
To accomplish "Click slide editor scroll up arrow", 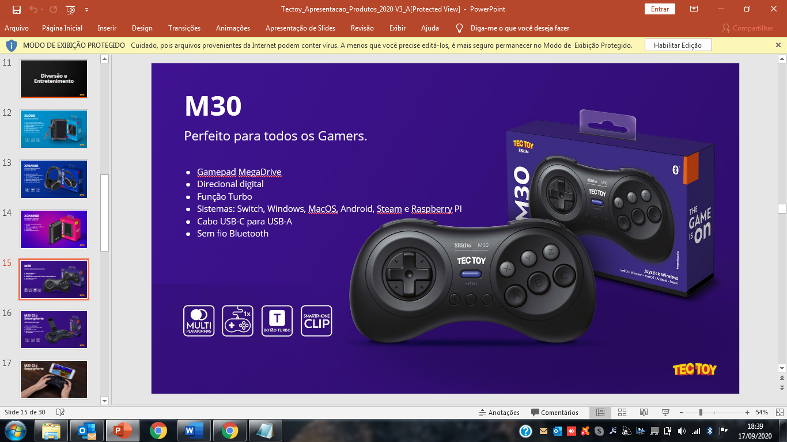I will click(782, 59).
